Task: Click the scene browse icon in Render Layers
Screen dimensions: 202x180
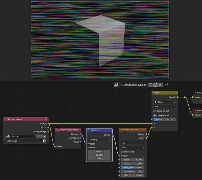Action: click(x=8, y=136)
